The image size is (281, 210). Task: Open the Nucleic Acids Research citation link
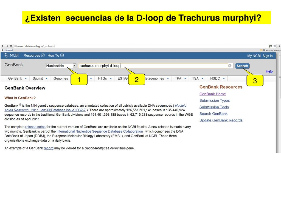[95, 108]
